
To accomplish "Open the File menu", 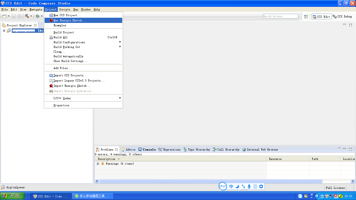I will coord(4,9).
